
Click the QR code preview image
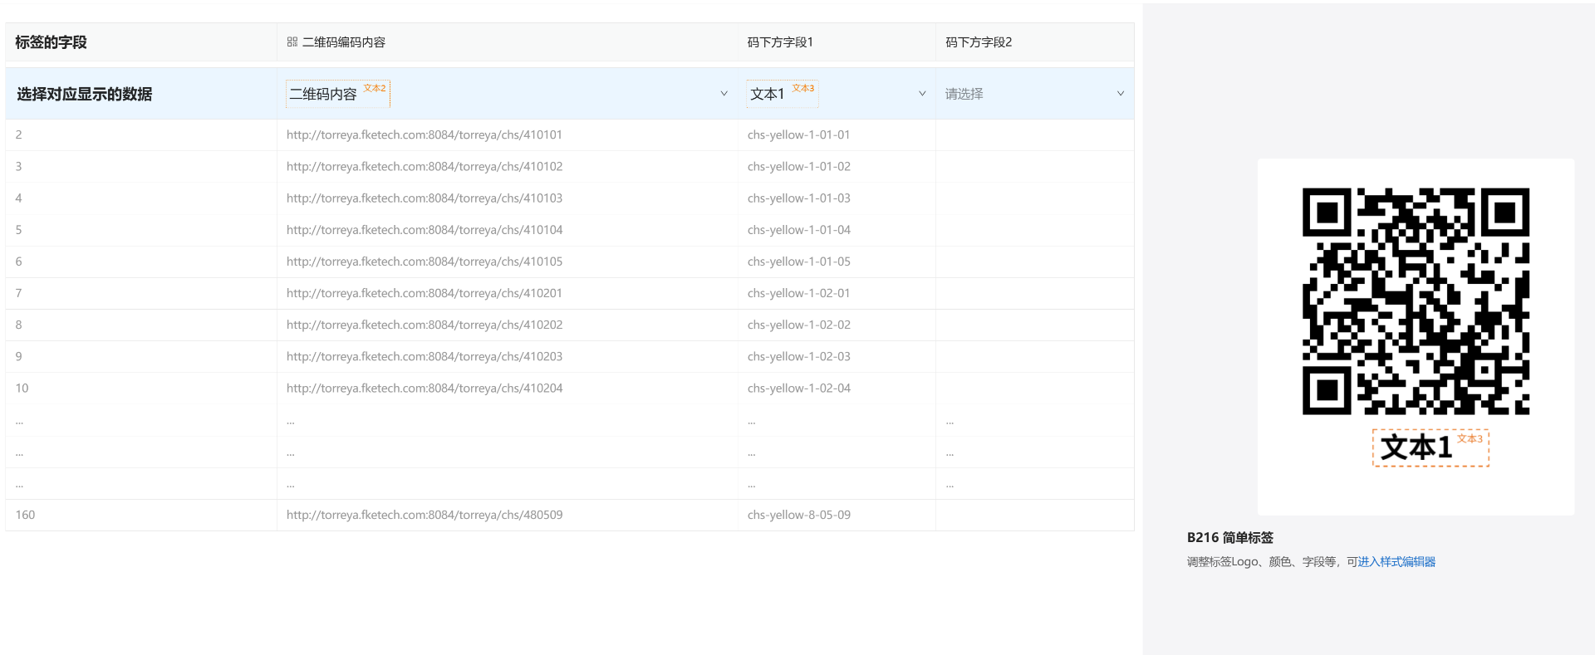pos(1416,301)
